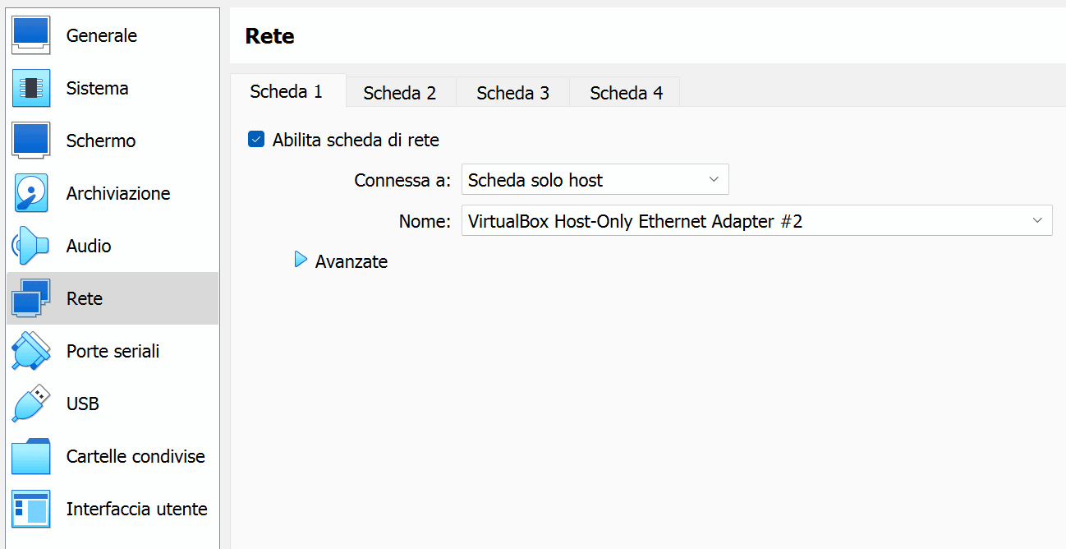Open the Connessa a dropdown

coord(595,179)
